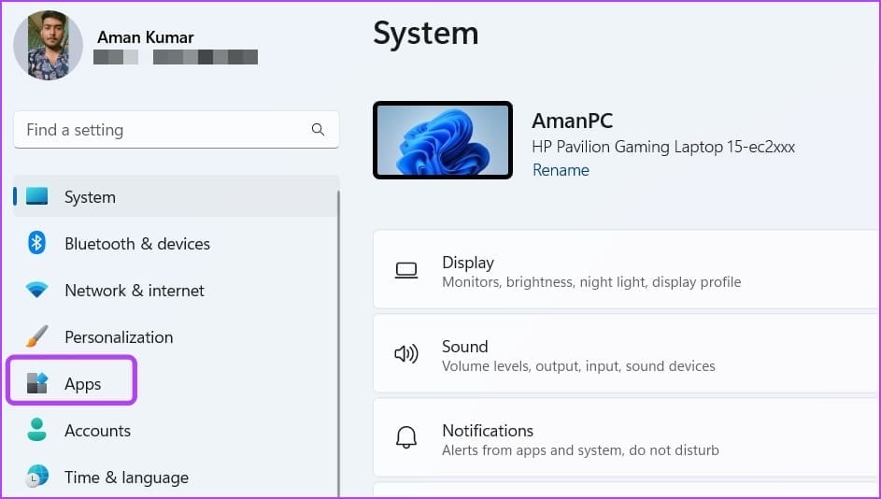Open Network & internet settings
881x499 pixels.
click(176, 290)
